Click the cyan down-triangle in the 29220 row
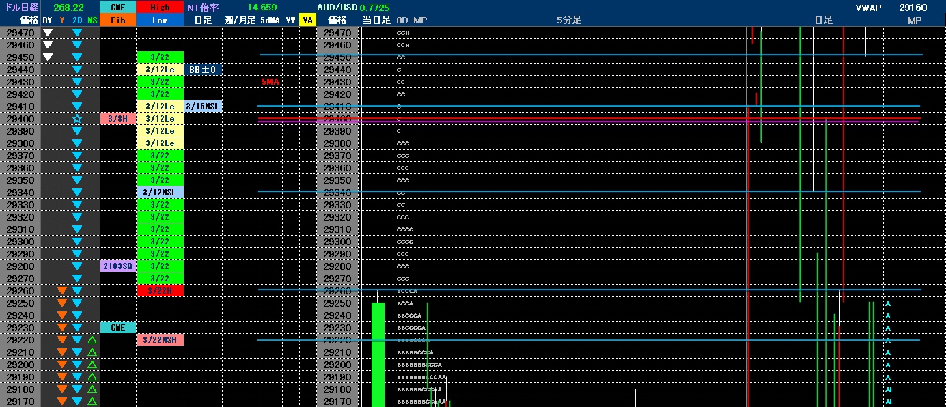The width and height of the screenshot is (946, 407). [x=77, y=339]
